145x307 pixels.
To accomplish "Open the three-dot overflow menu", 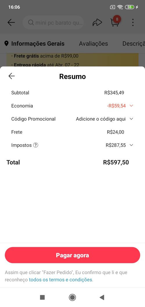I will tap(133, 22).
